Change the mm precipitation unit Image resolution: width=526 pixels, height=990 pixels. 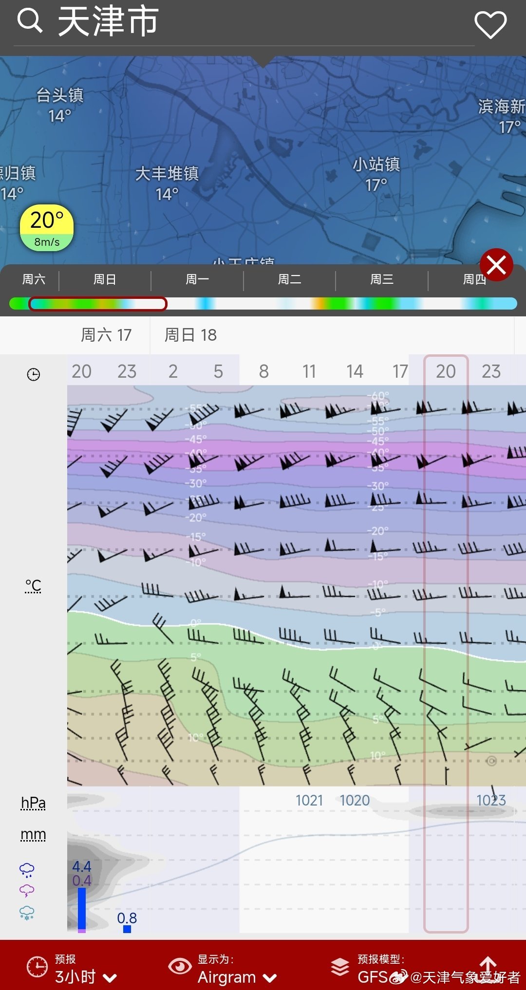(x=33, y=835)
